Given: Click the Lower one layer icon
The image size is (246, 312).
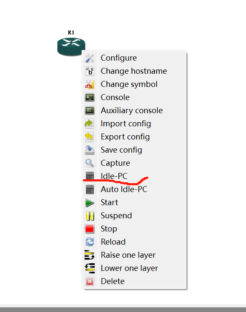Looking at the screenshot, I should coord(90,268).
